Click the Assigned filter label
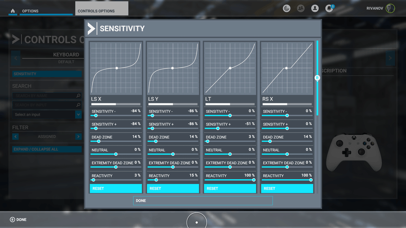 47,136
